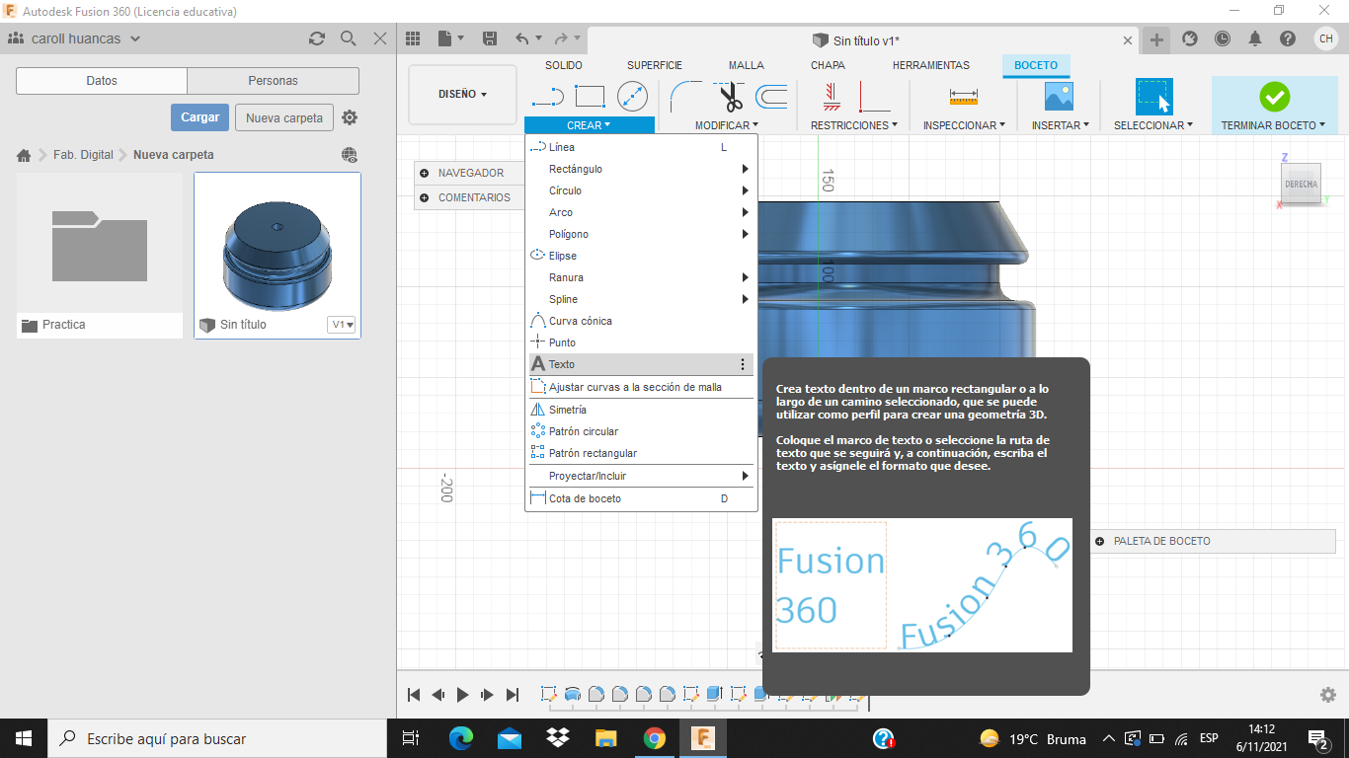This screenshot has height=758, width=1349.
Task: Select the Fillet arc icon above MODIFICAR
Action: tap(686, 97)
